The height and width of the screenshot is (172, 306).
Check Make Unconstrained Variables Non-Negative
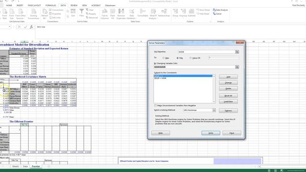tap(155, 106)
